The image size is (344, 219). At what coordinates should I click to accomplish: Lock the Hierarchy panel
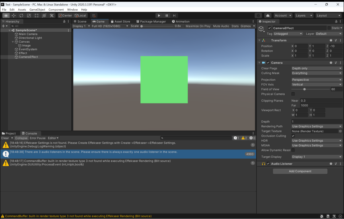click(x=64, y=21)
